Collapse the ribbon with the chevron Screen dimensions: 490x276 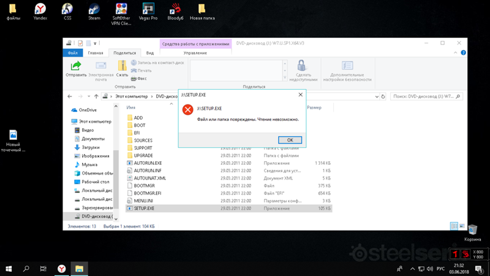click(455, 53)
